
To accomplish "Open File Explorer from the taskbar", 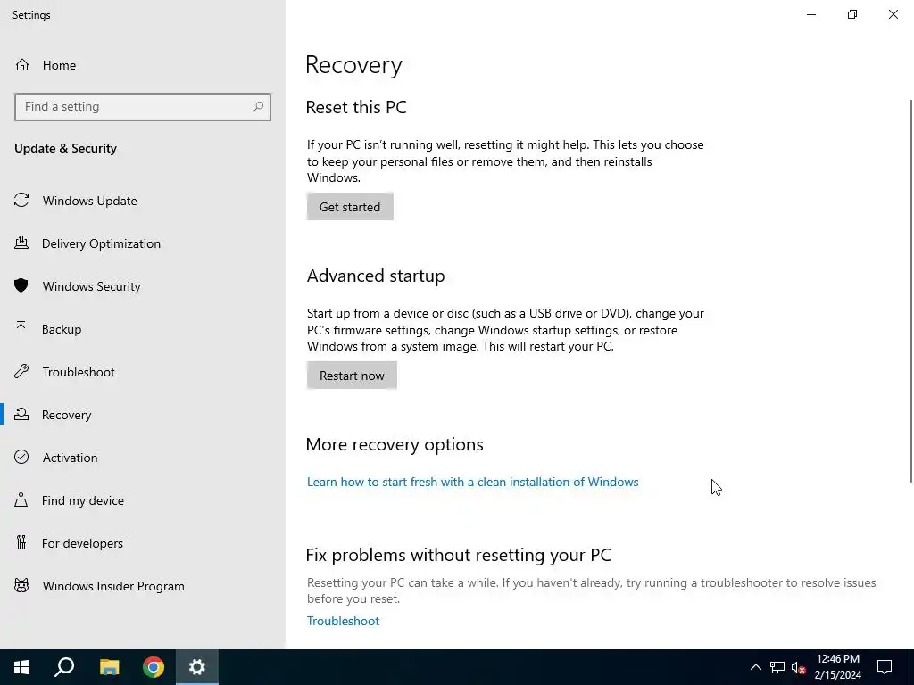I will (x=109, y=667).
